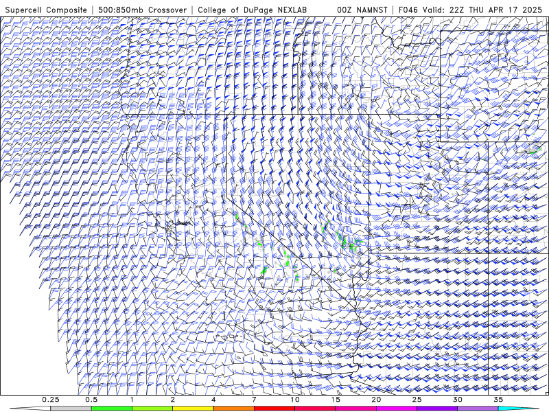Click the legend value 20

click(376, 400)
